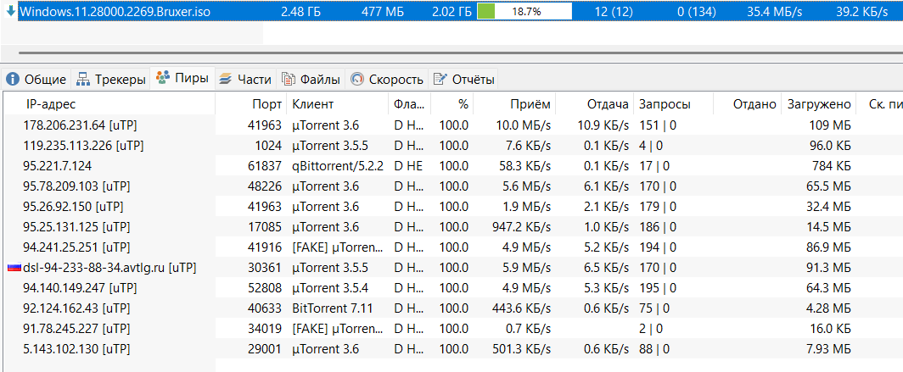The width and height of the screenshot is (903, 372).
Task: Click the 195 | 0 requests cell
Action: point(658,288)
